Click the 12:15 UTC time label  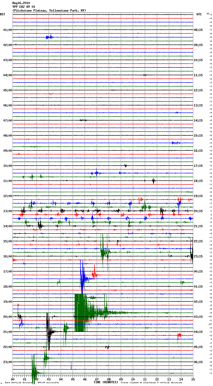click(198, 90)
